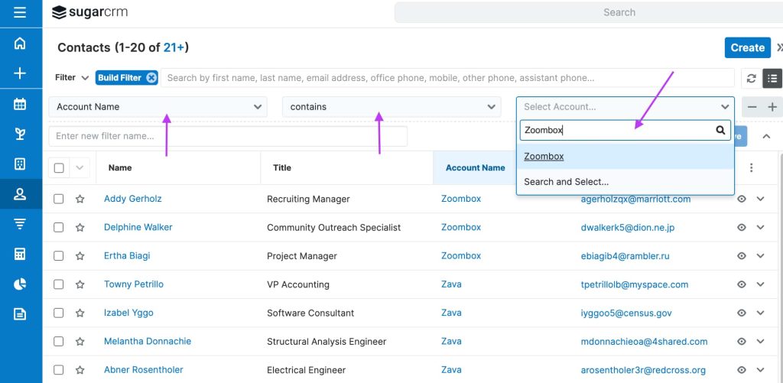
Task: Open bulk actions arrow beside select-all
Action: (x=80, y=167)
